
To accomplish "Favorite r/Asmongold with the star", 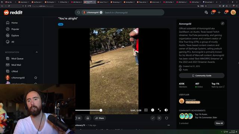I will pyautogui.click(x=36, y=78).
